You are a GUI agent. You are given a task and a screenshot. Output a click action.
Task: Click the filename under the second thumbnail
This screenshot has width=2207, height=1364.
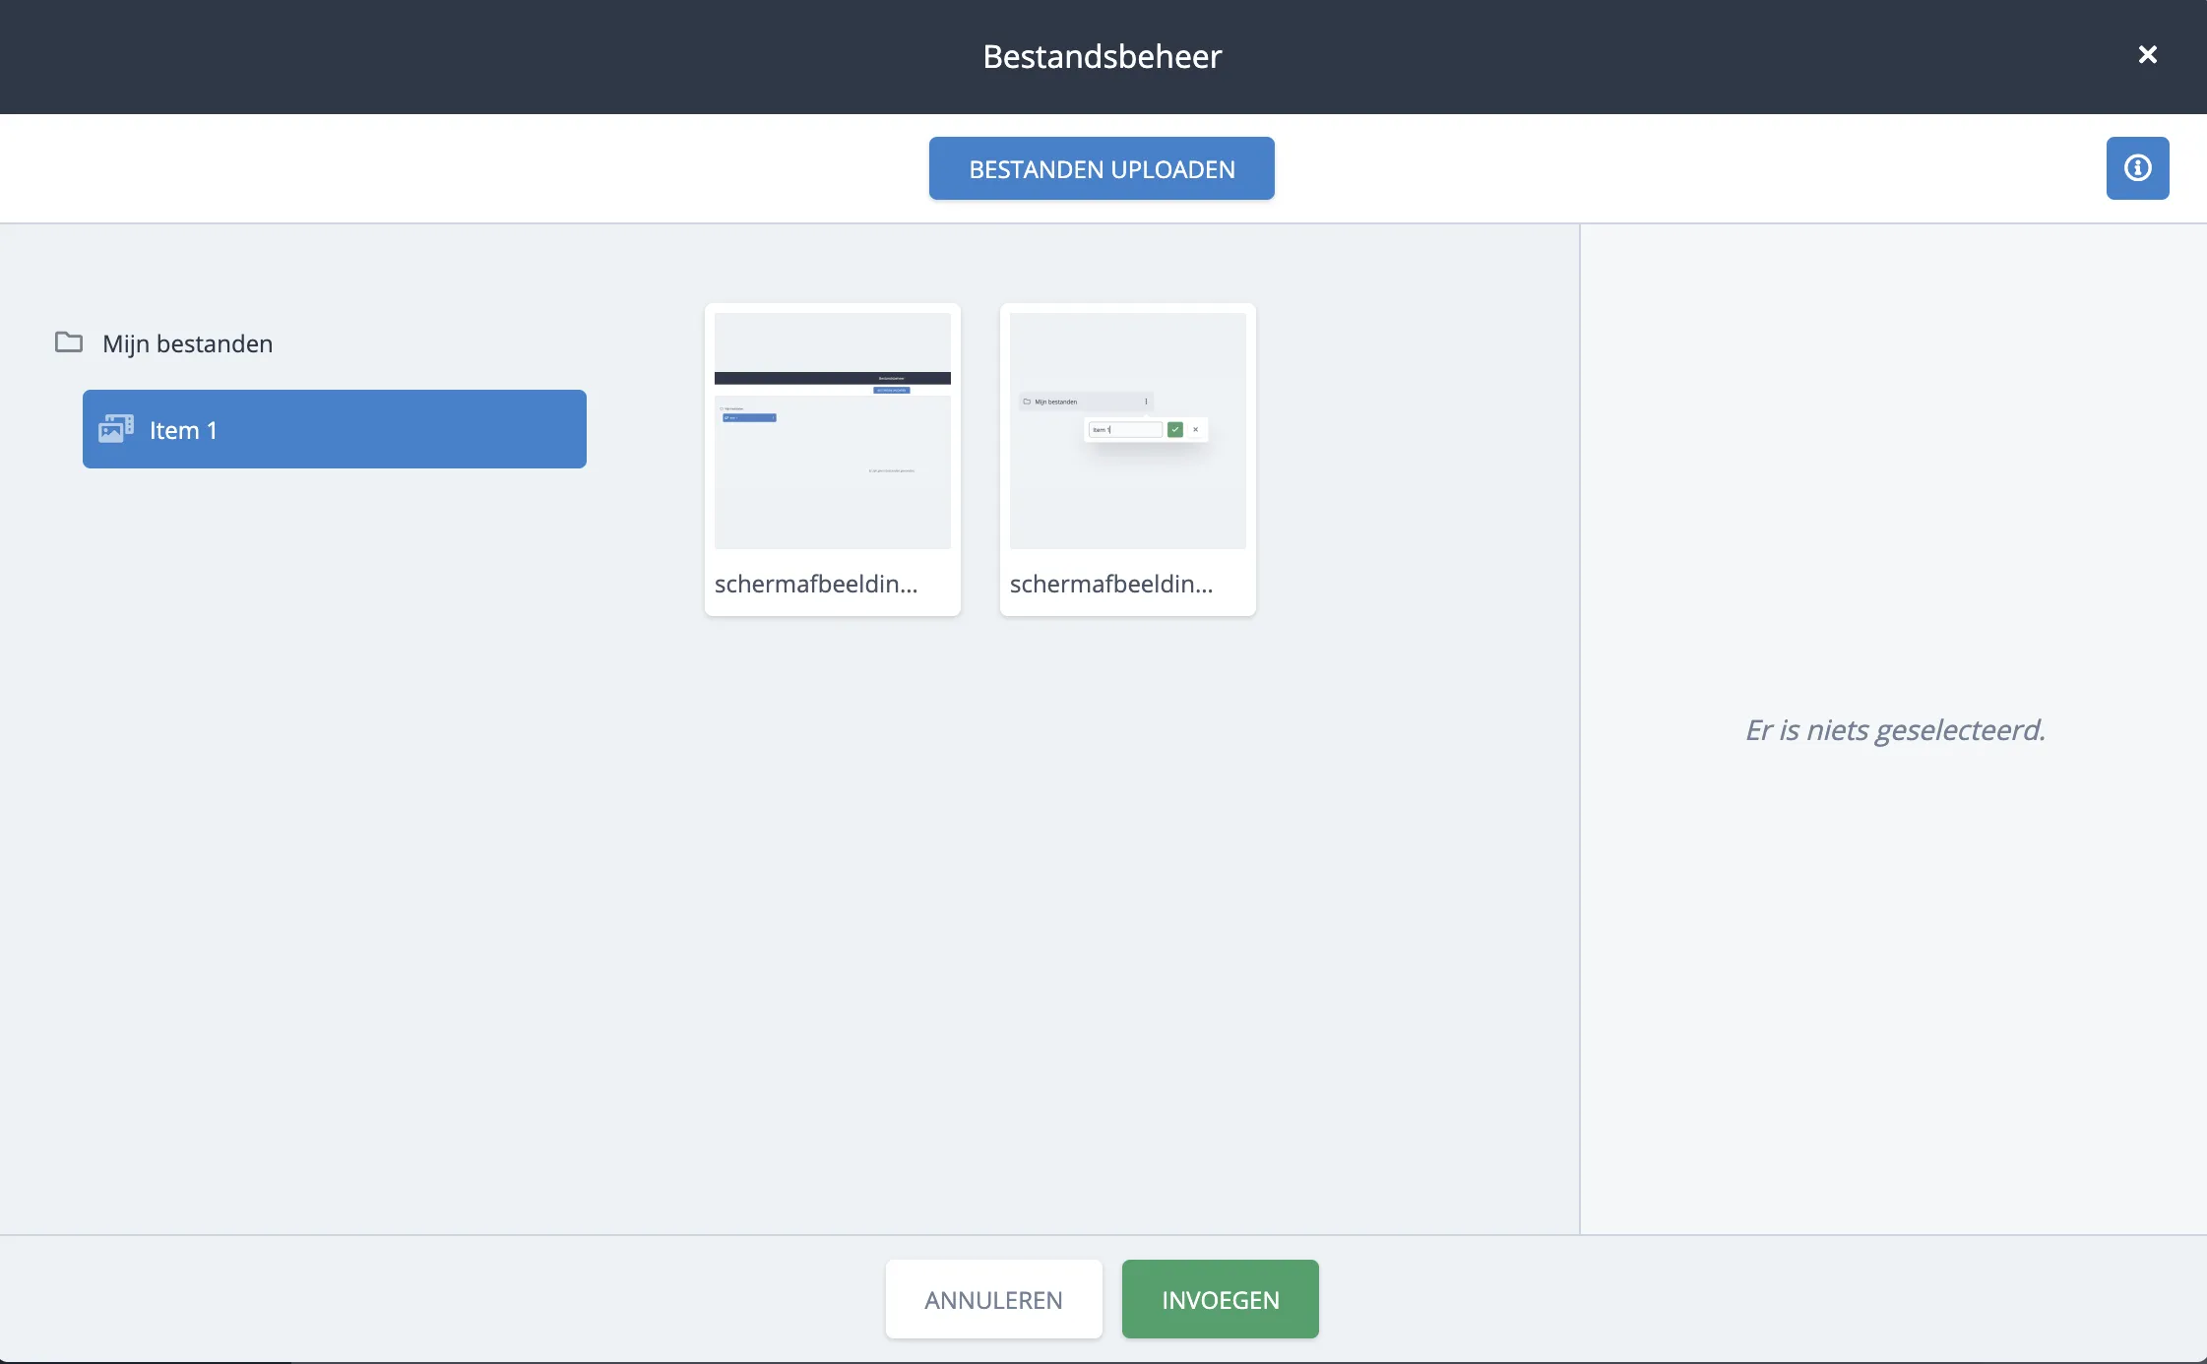[x=1111, y=584]
